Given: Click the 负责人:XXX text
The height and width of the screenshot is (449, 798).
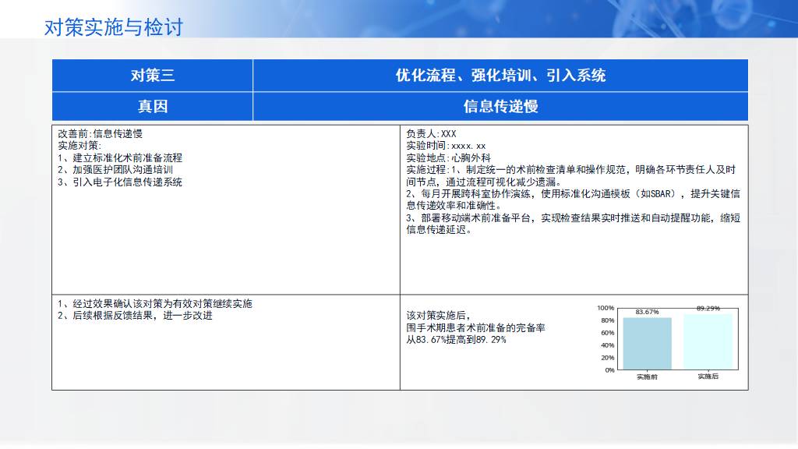Looking at the screenshot, I should pos(431,134).
